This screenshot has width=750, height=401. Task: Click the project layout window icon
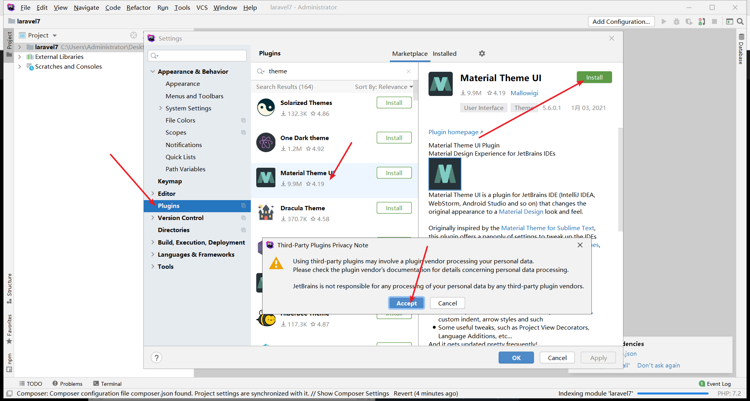point(729,21)
